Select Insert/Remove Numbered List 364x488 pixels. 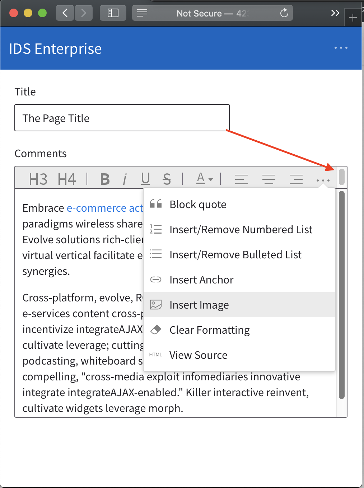click(239, 229)
